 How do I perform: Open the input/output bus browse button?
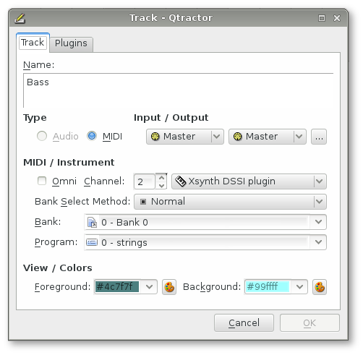(x=319, y=137)
